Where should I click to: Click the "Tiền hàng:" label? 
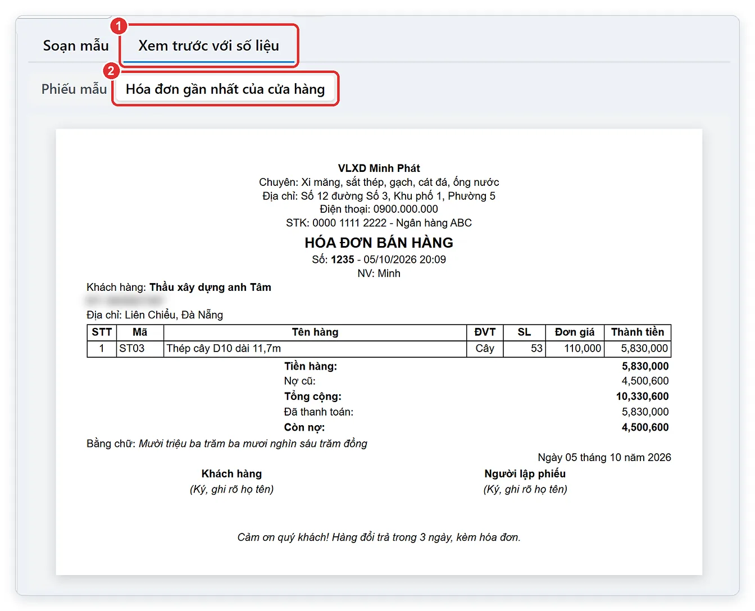[x=311, y=366]
